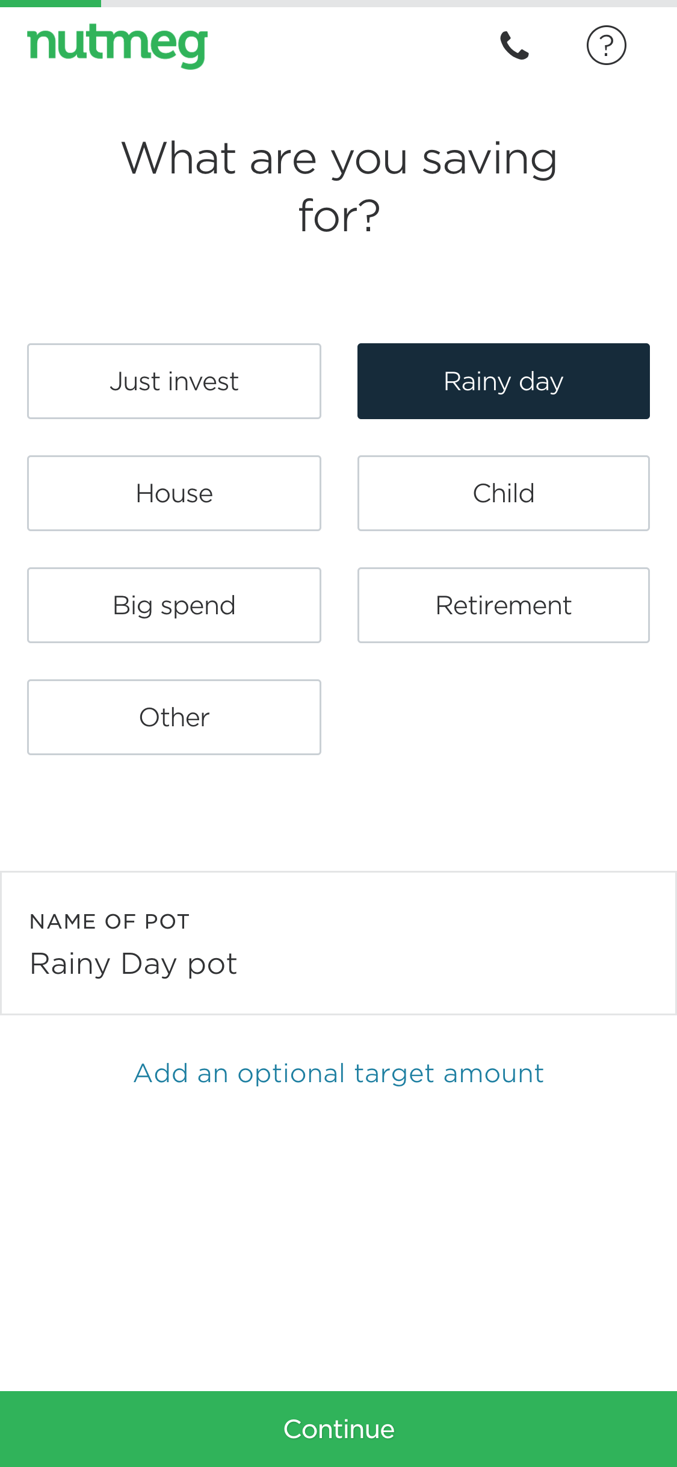Viewport: 677px width, 1467px height.
Task: Select the Other goal option
Action: [x=174, y=717]
